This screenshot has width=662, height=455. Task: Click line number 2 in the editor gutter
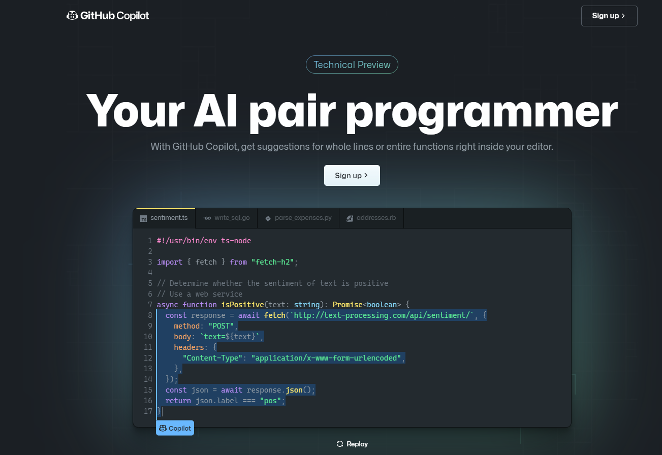(x=150, y=251)
